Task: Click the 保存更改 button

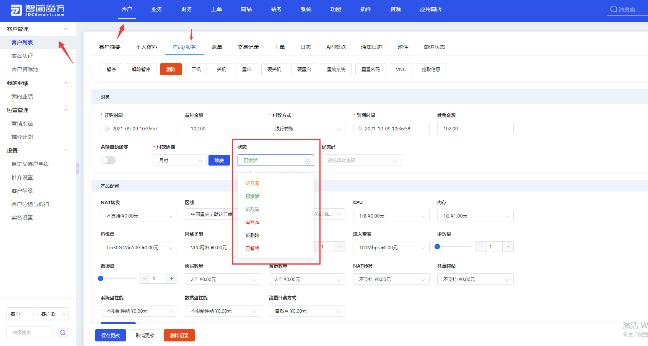Action: [111, 335]
